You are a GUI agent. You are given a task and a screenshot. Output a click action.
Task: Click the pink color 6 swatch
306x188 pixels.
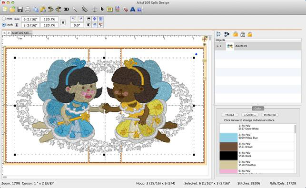[x=228, y=171]
